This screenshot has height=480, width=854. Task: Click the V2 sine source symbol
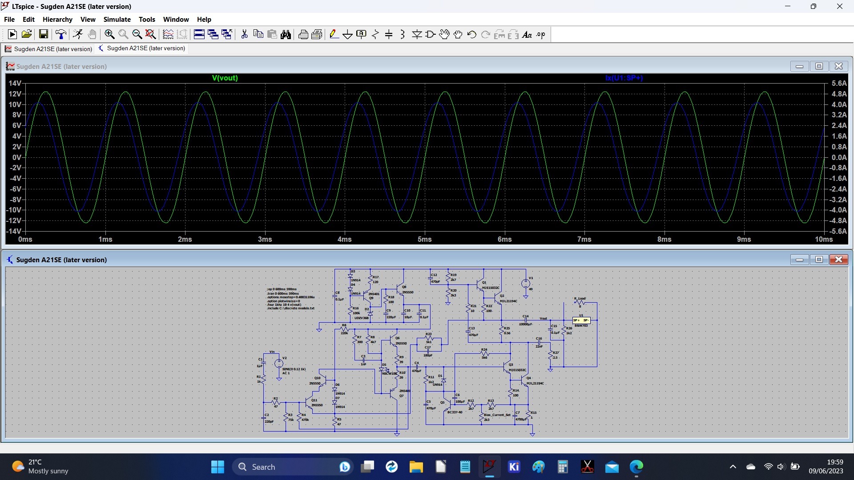[279, 364]
